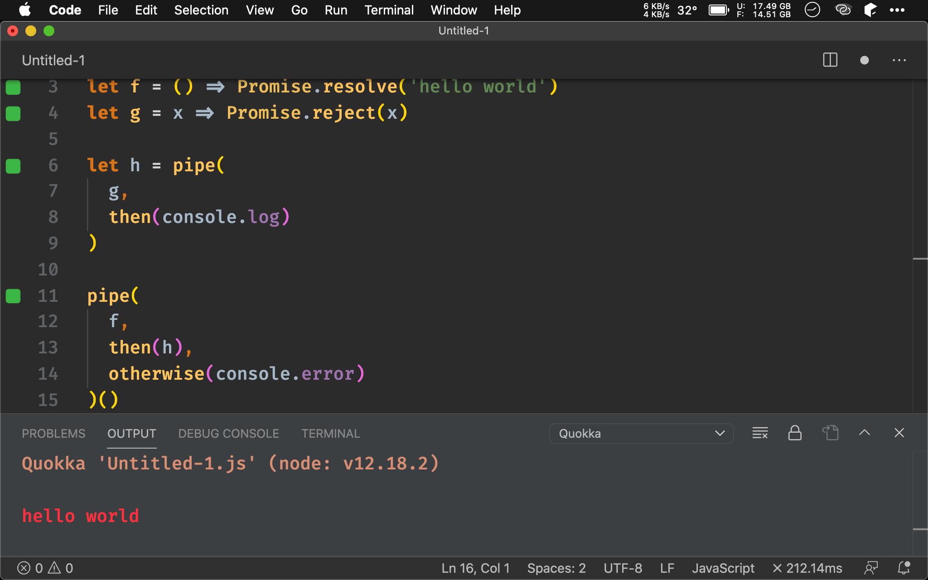Switch to the DEBUG CONSOLE tab
928x580 pixels.
229,434
